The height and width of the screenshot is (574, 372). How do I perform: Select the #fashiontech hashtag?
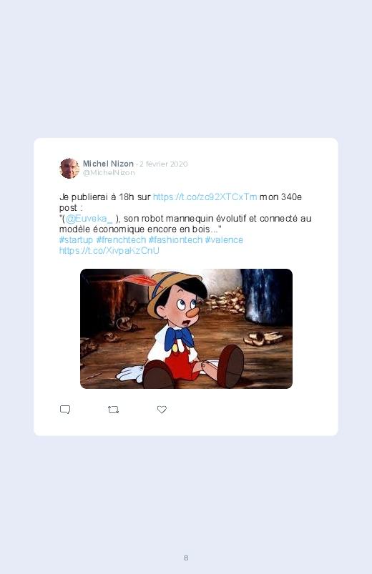pos(175,239)
